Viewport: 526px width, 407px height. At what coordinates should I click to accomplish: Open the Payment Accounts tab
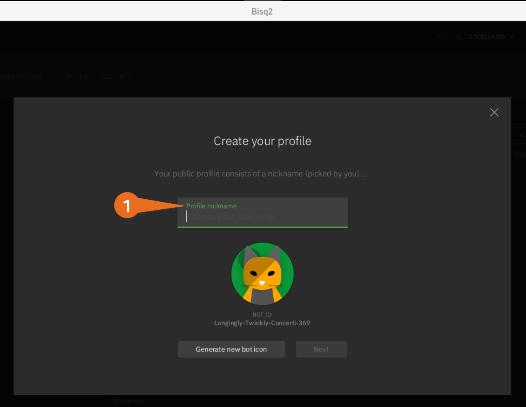click(99, 77)
